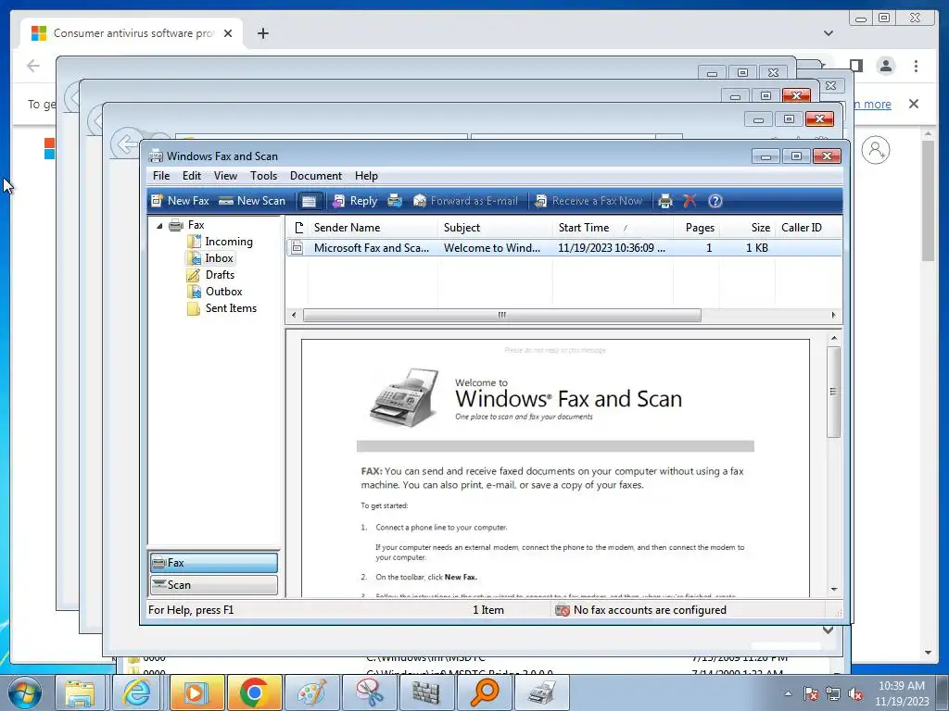Click the 11/19/2023 10:36:09 start time cell
The height and width of the screenshot is (711, 949).
point(612,248)
